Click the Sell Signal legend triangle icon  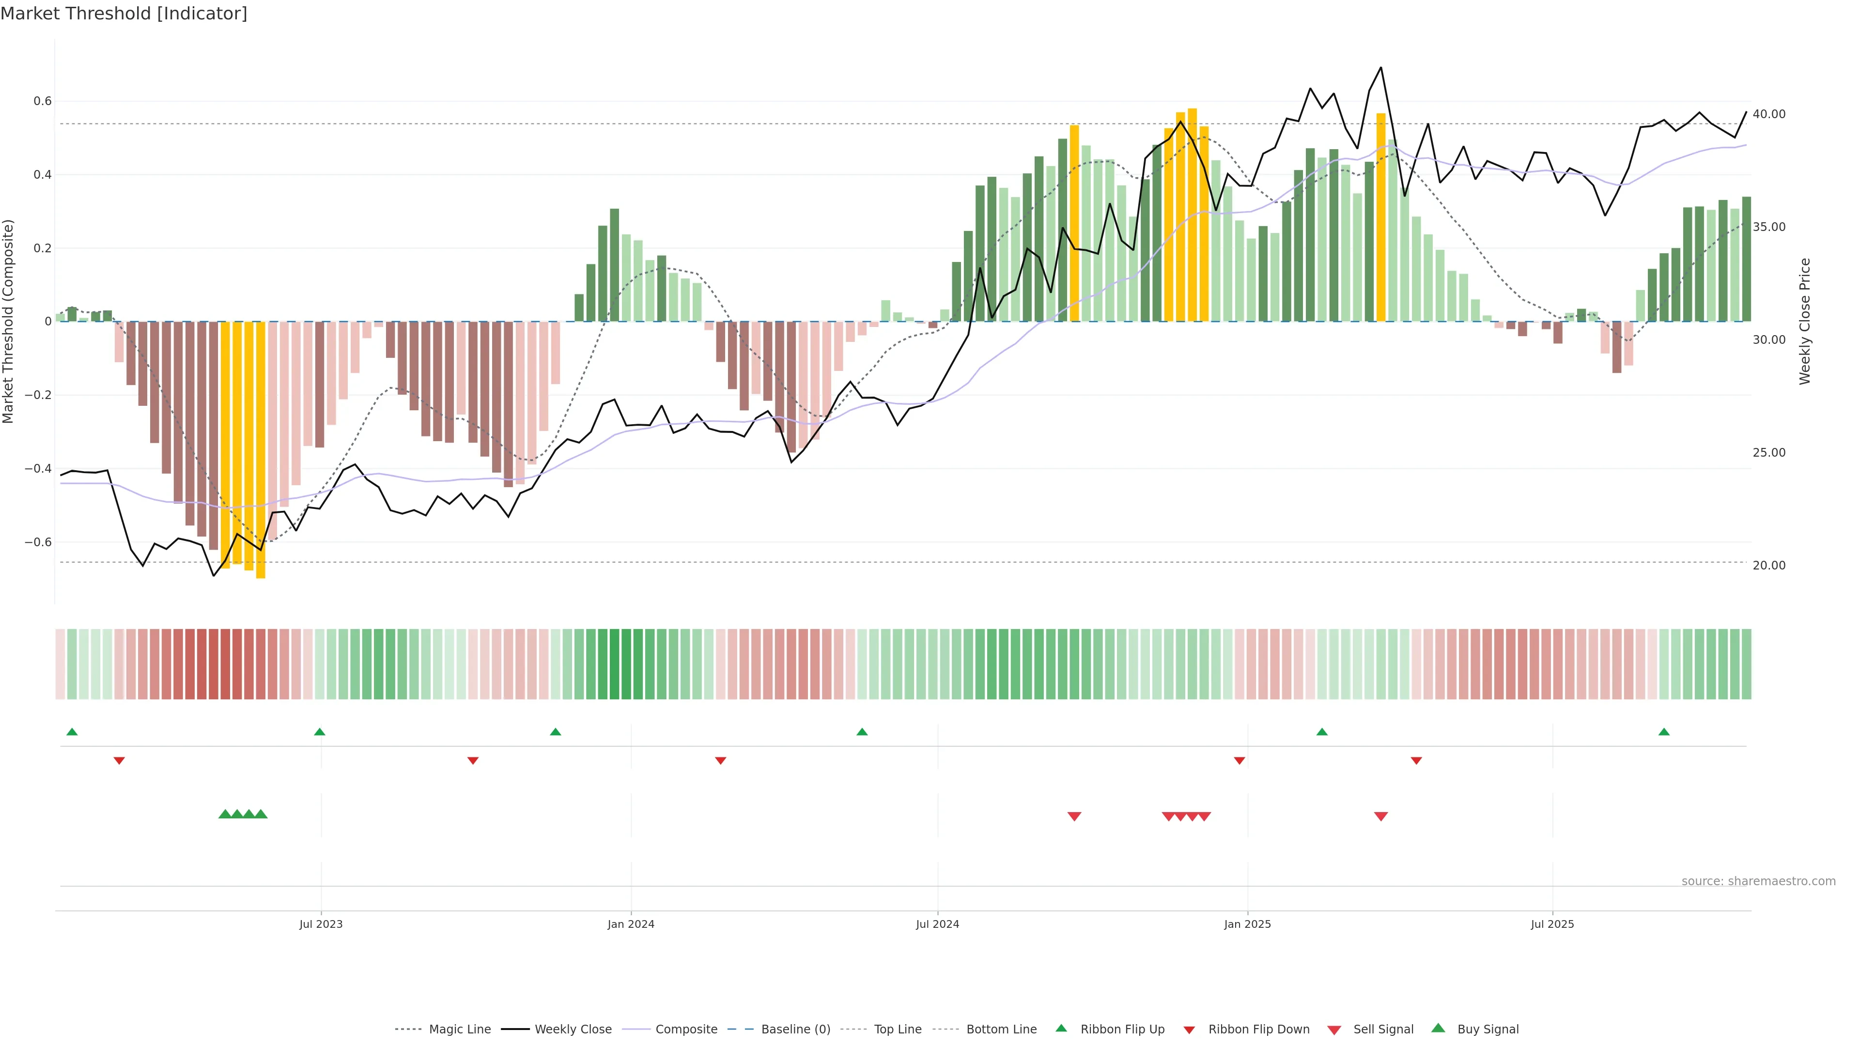[1334, 1030]
